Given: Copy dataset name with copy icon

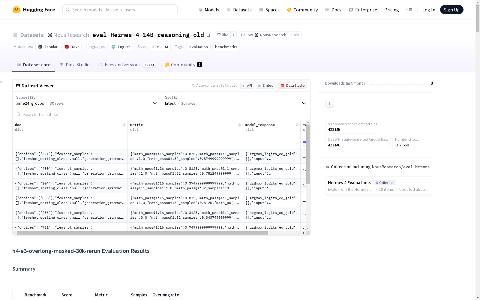Looking at the screenshot, I should tap(208, 35).
